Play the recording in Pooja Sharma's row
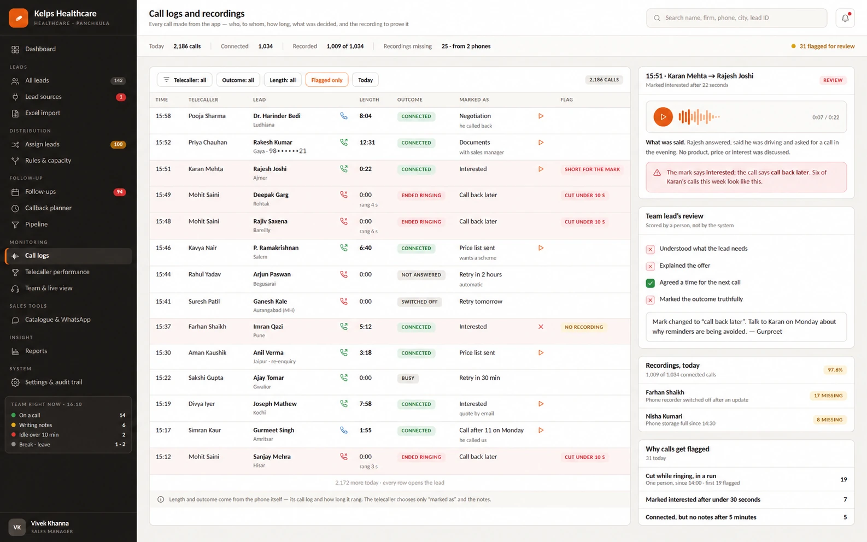Viewport: 867px width, 542px height. coord(541,116)
